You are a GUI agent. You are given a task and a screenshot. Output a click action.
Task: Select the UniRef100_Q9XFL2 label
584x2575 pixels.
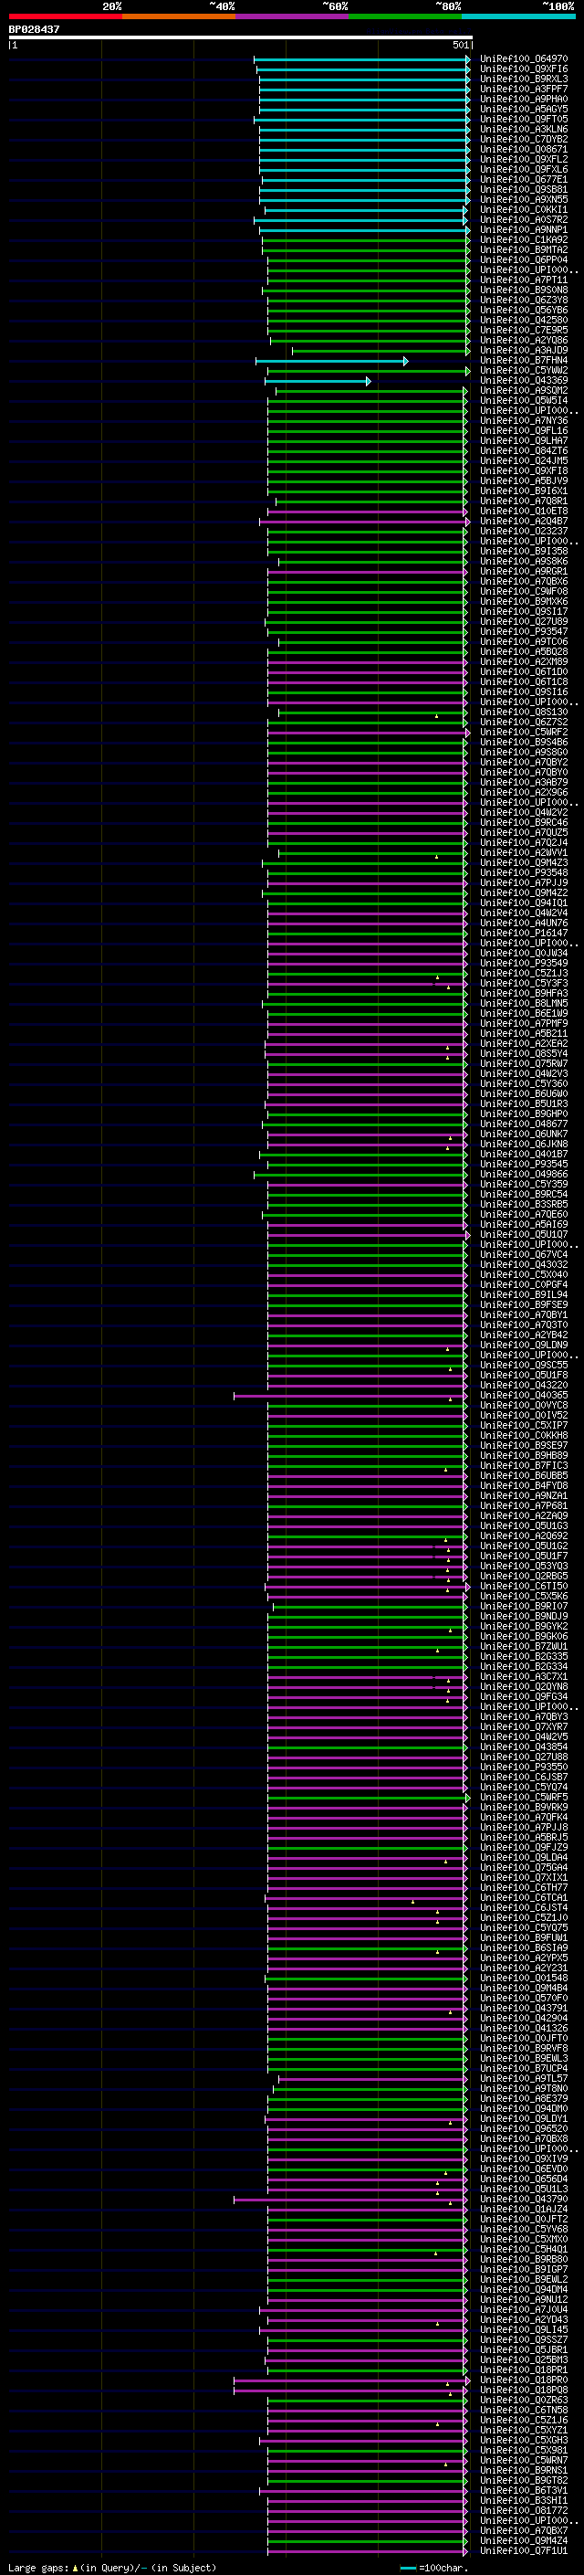coord(524,159)
